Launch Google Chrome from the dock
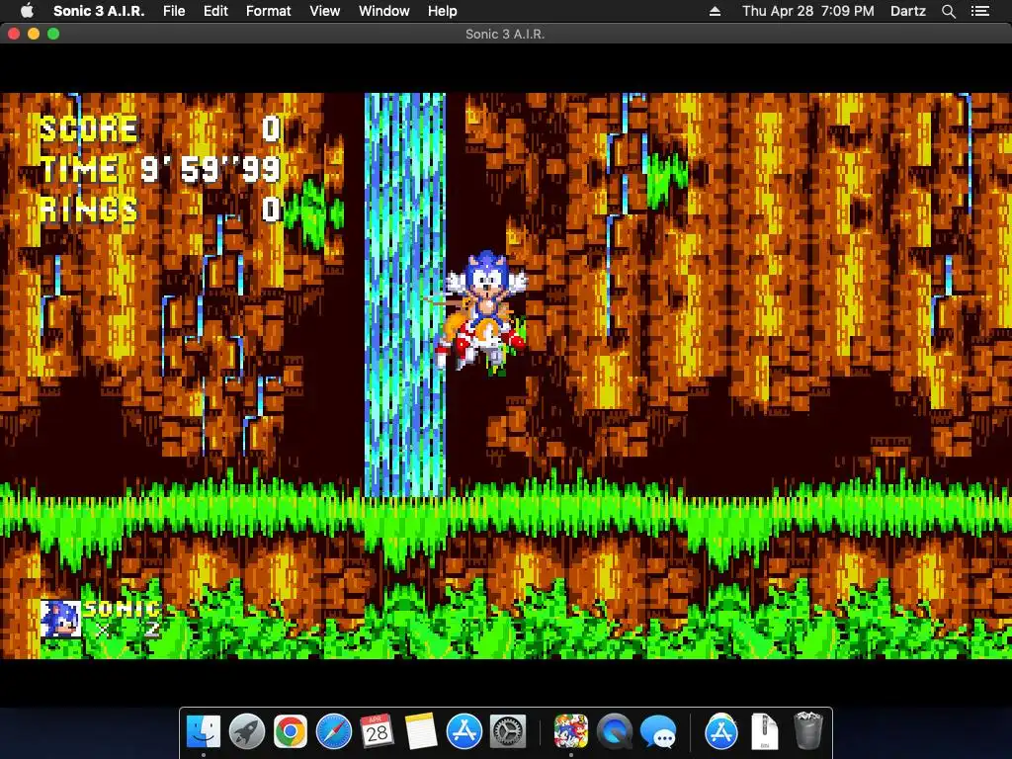Screen dimensions: 1012x759 click(x=291, y=731)
